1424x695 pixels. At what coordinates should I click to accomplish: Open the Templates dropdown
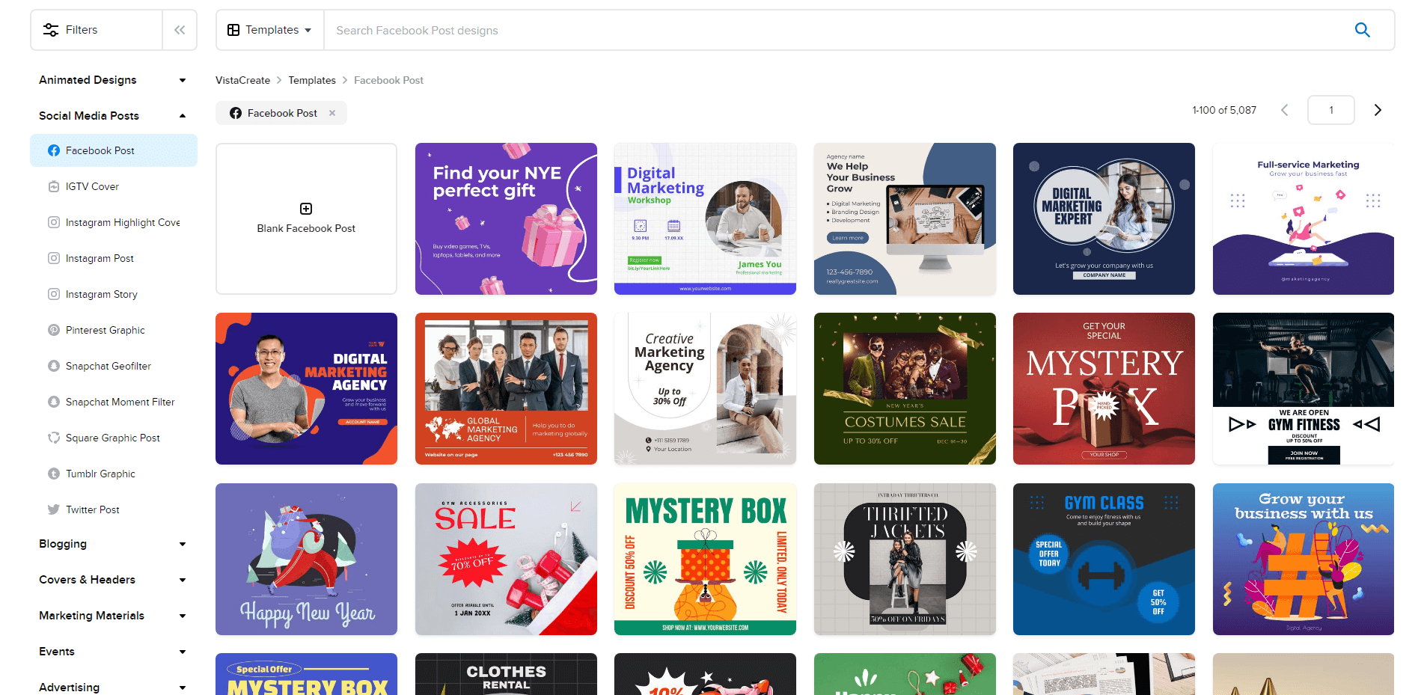click(270, 30)
